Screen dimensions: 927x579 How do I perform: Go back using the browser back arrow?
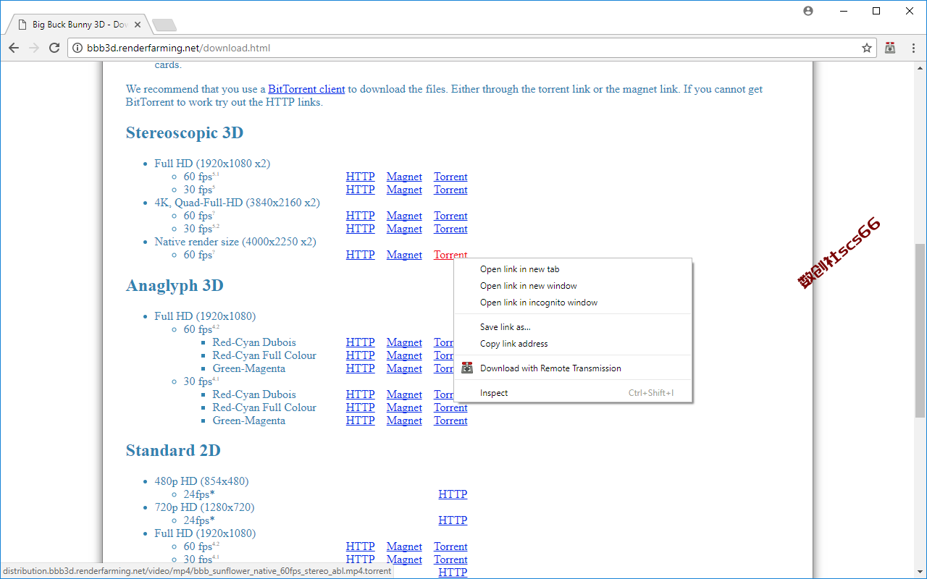(x=14, y=48)
